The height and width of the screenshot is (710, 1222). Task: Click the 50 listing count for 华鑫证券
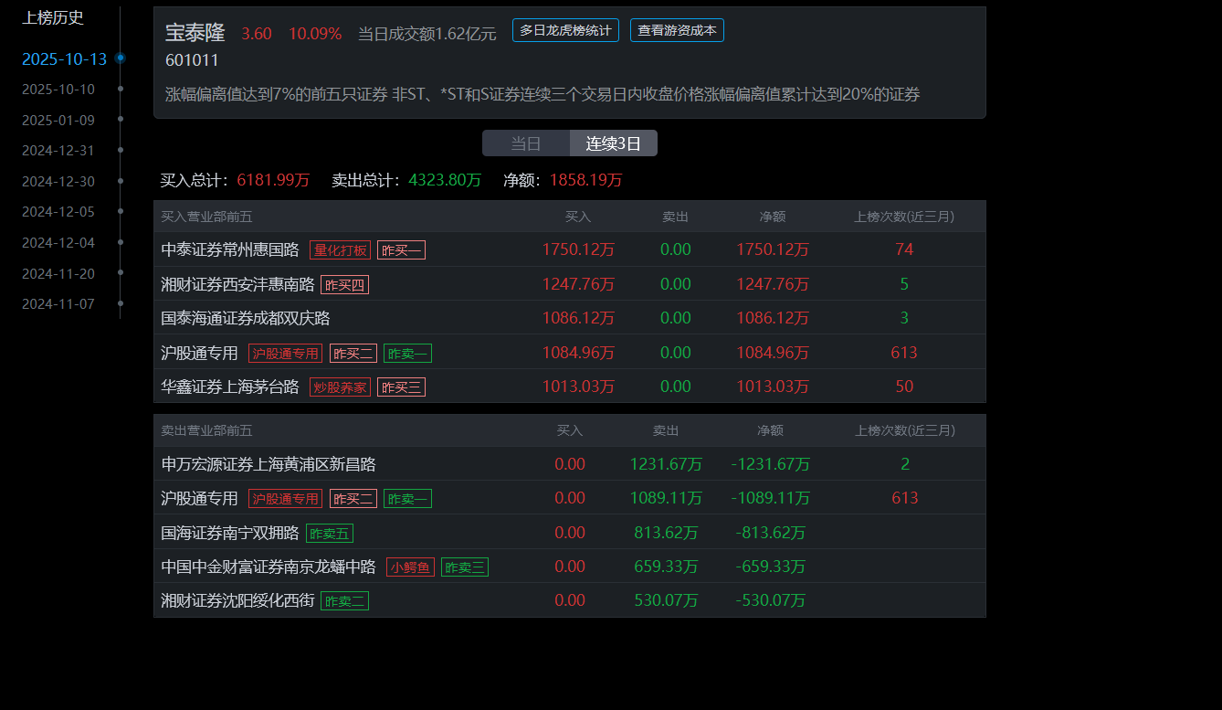tap(904, 387)
